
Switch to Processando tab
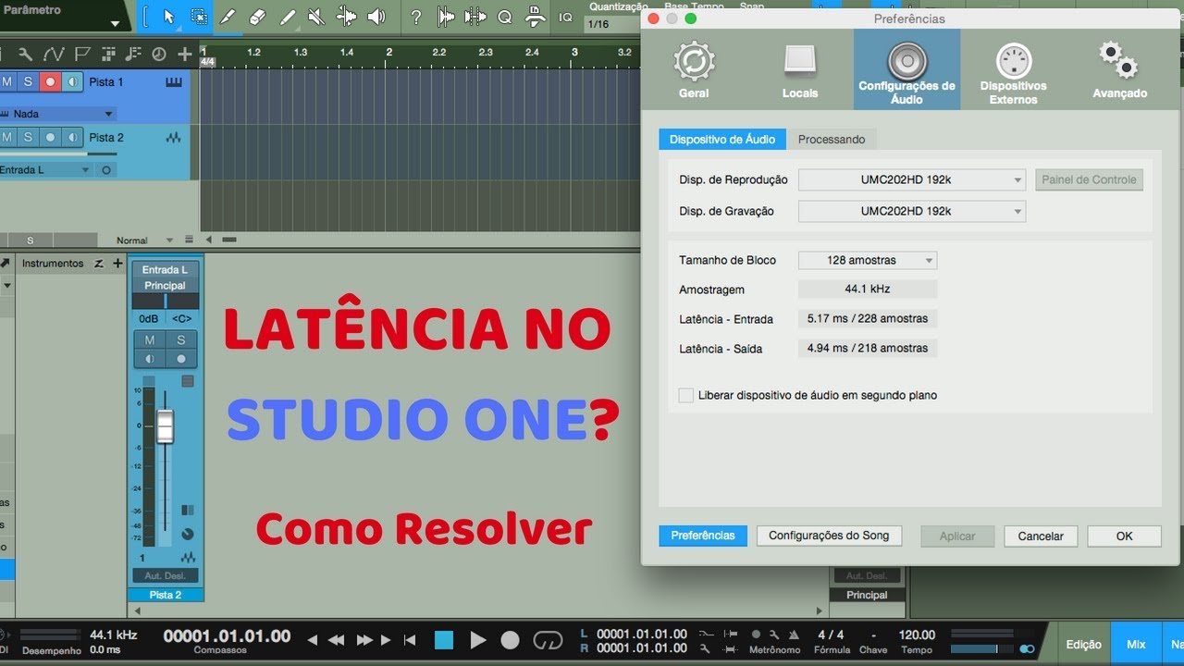[832, 139]
